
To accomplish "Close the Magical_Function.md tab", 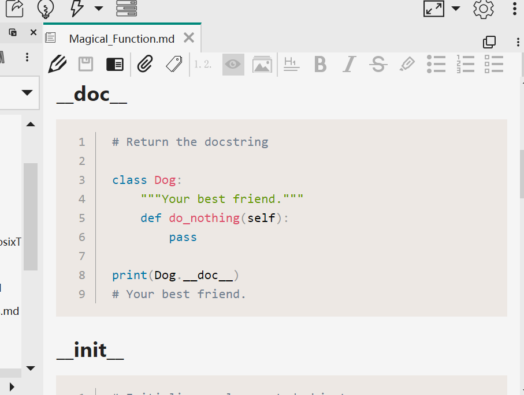I will click(x=189, y=38).
